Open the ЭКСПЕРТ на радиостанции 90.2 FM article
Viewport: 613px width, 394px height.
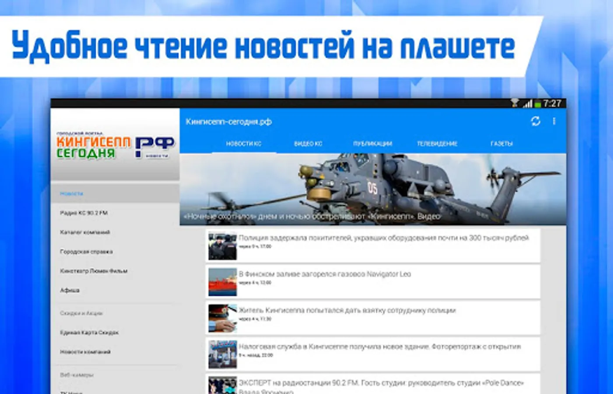[373, 384]
